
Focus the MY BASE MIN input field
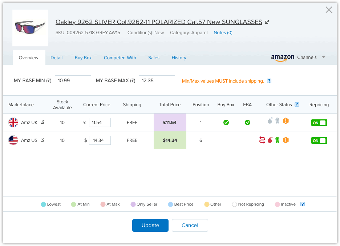point(73,81)
